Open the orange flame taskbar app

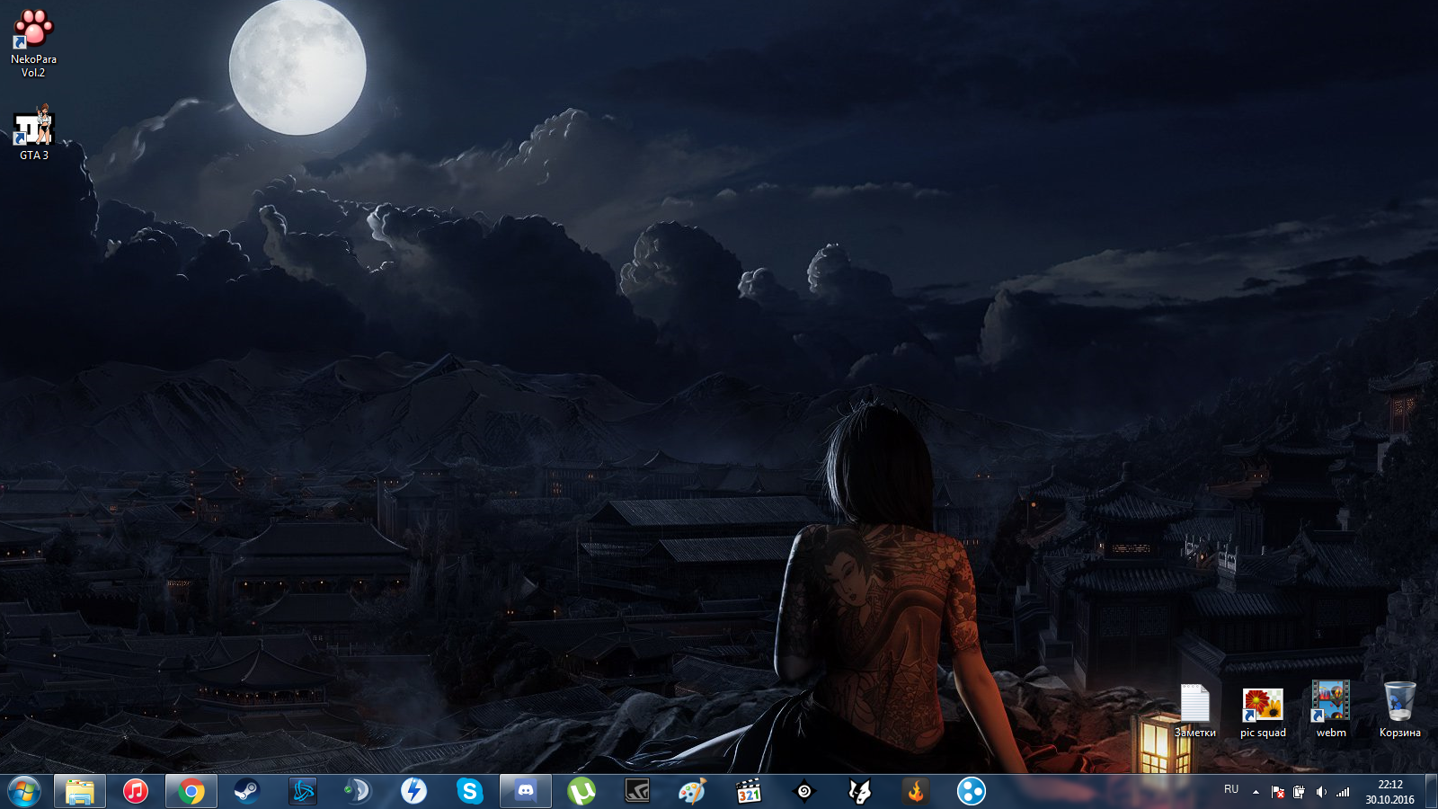click(916, 791)
